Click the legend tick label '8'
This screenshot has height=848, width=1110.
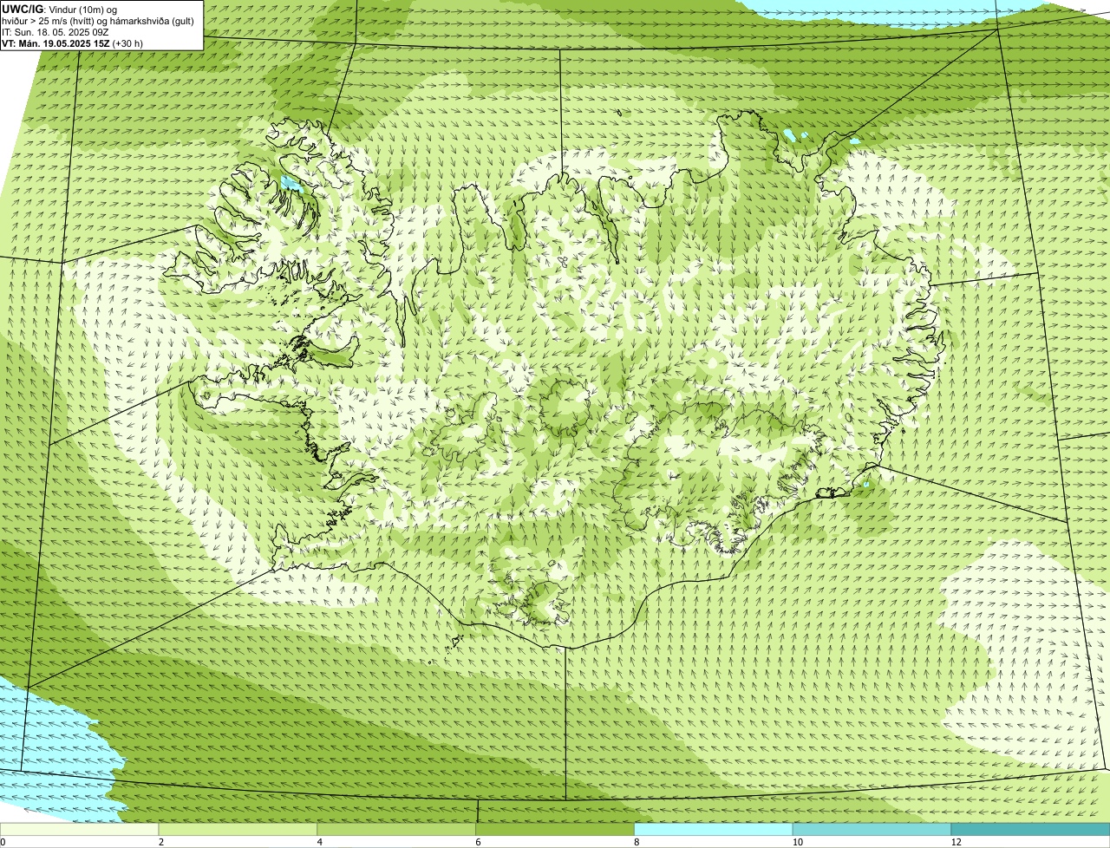[637, 842]
